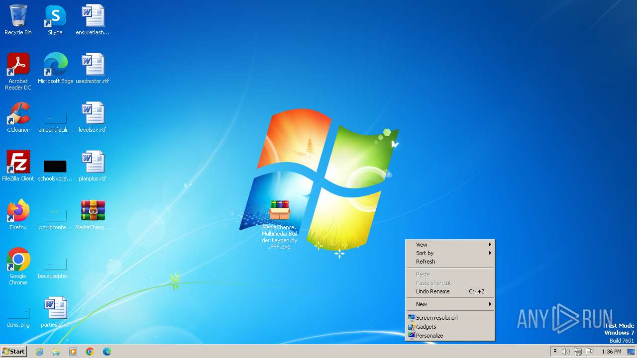Viewport: 637px width, 358px height.
Task: Select the Firefox desktop shortcut
Action: pyautogui.click(x=18, y=215)
